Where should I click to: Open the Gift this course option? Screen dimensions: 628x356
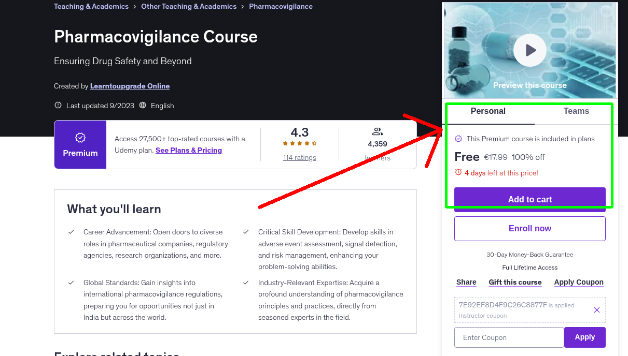pos(515,282)
